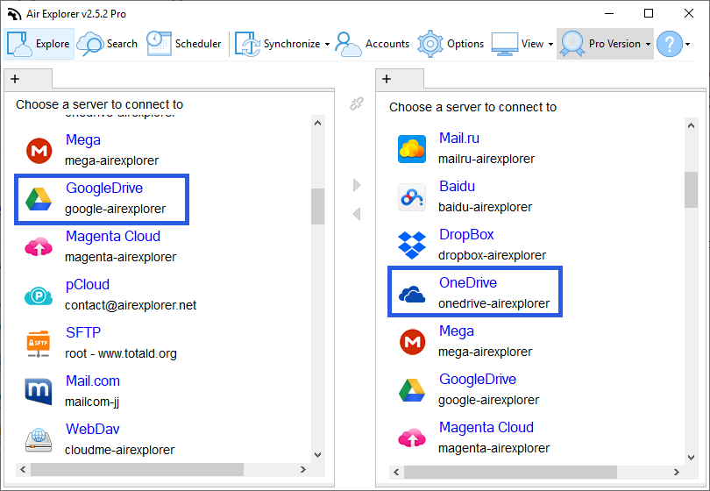This screenshot has width=710, height=491.
Task: Open the Mega link in right pane
Action: pos(457,331)
